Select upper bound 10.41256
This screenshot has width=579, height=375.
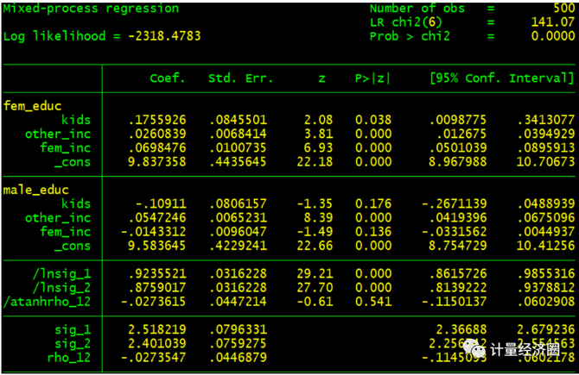[x=546, y=246]
